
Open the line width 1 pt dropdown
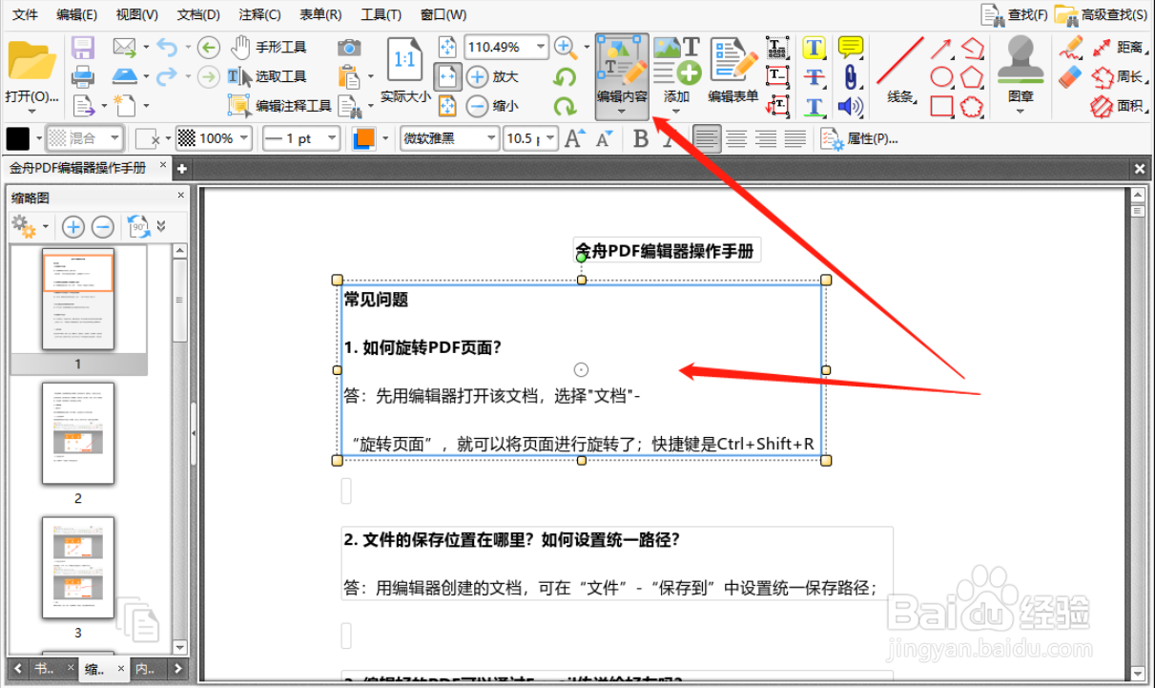pyautogui.click(x=333, y=139)
